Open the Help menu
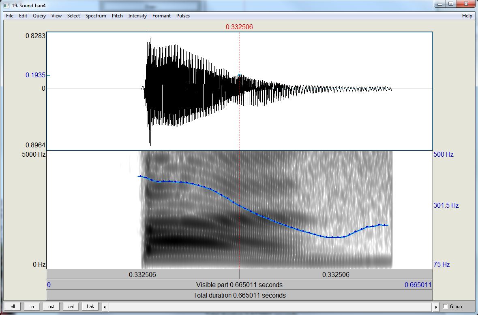 coord(467,16)
